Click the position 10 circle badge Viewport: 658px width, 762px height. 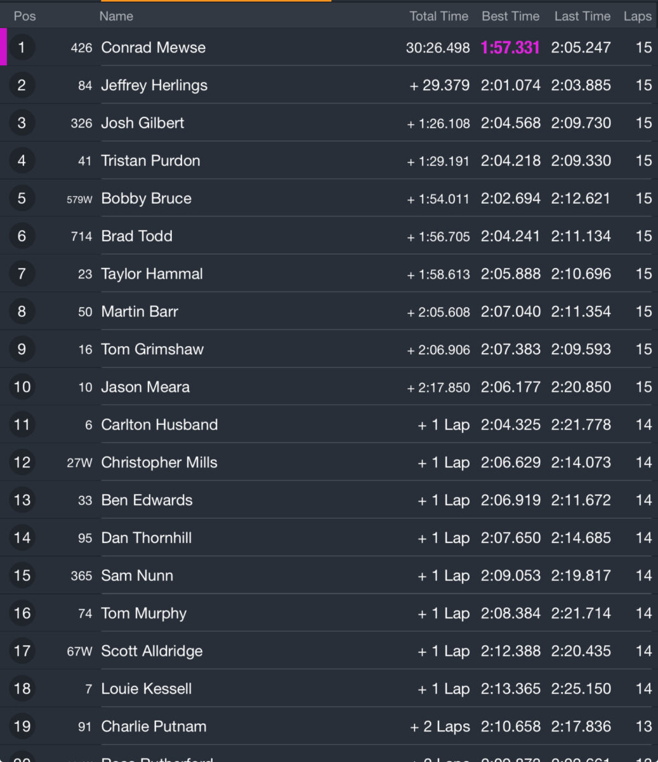(22, 387)
